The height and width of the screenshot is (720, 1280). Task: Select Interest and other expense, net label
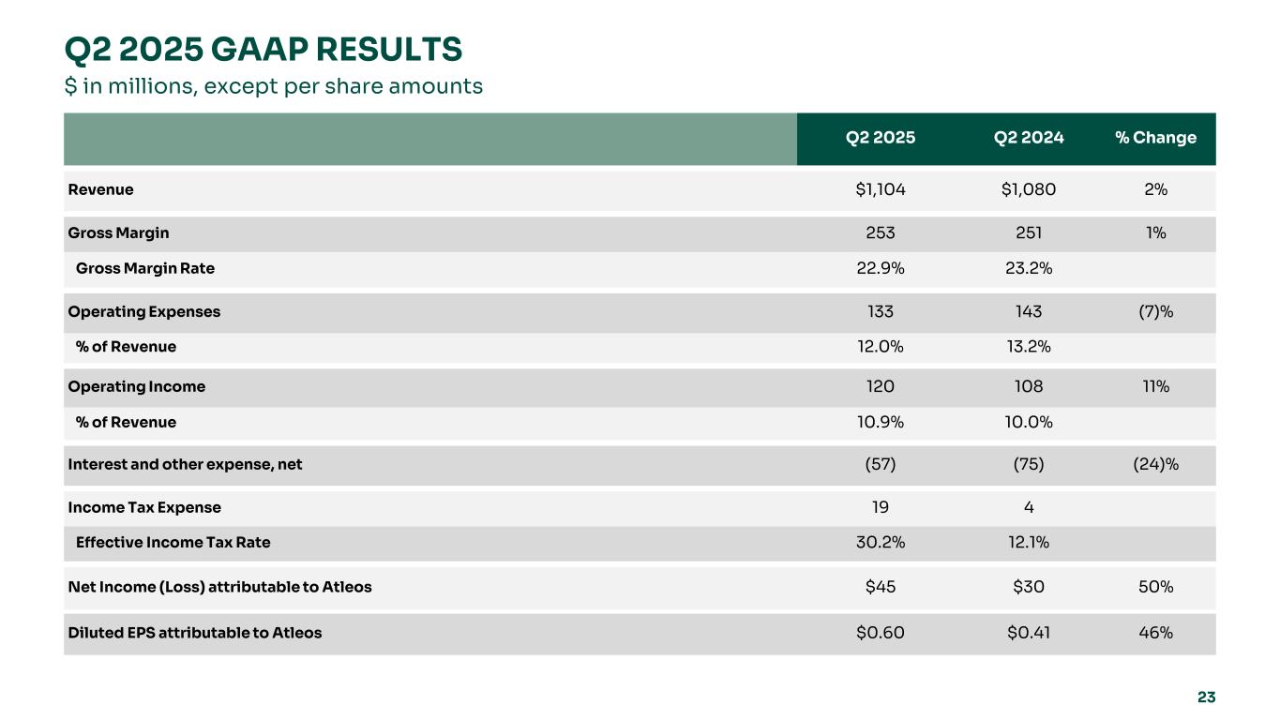[185, 463]
